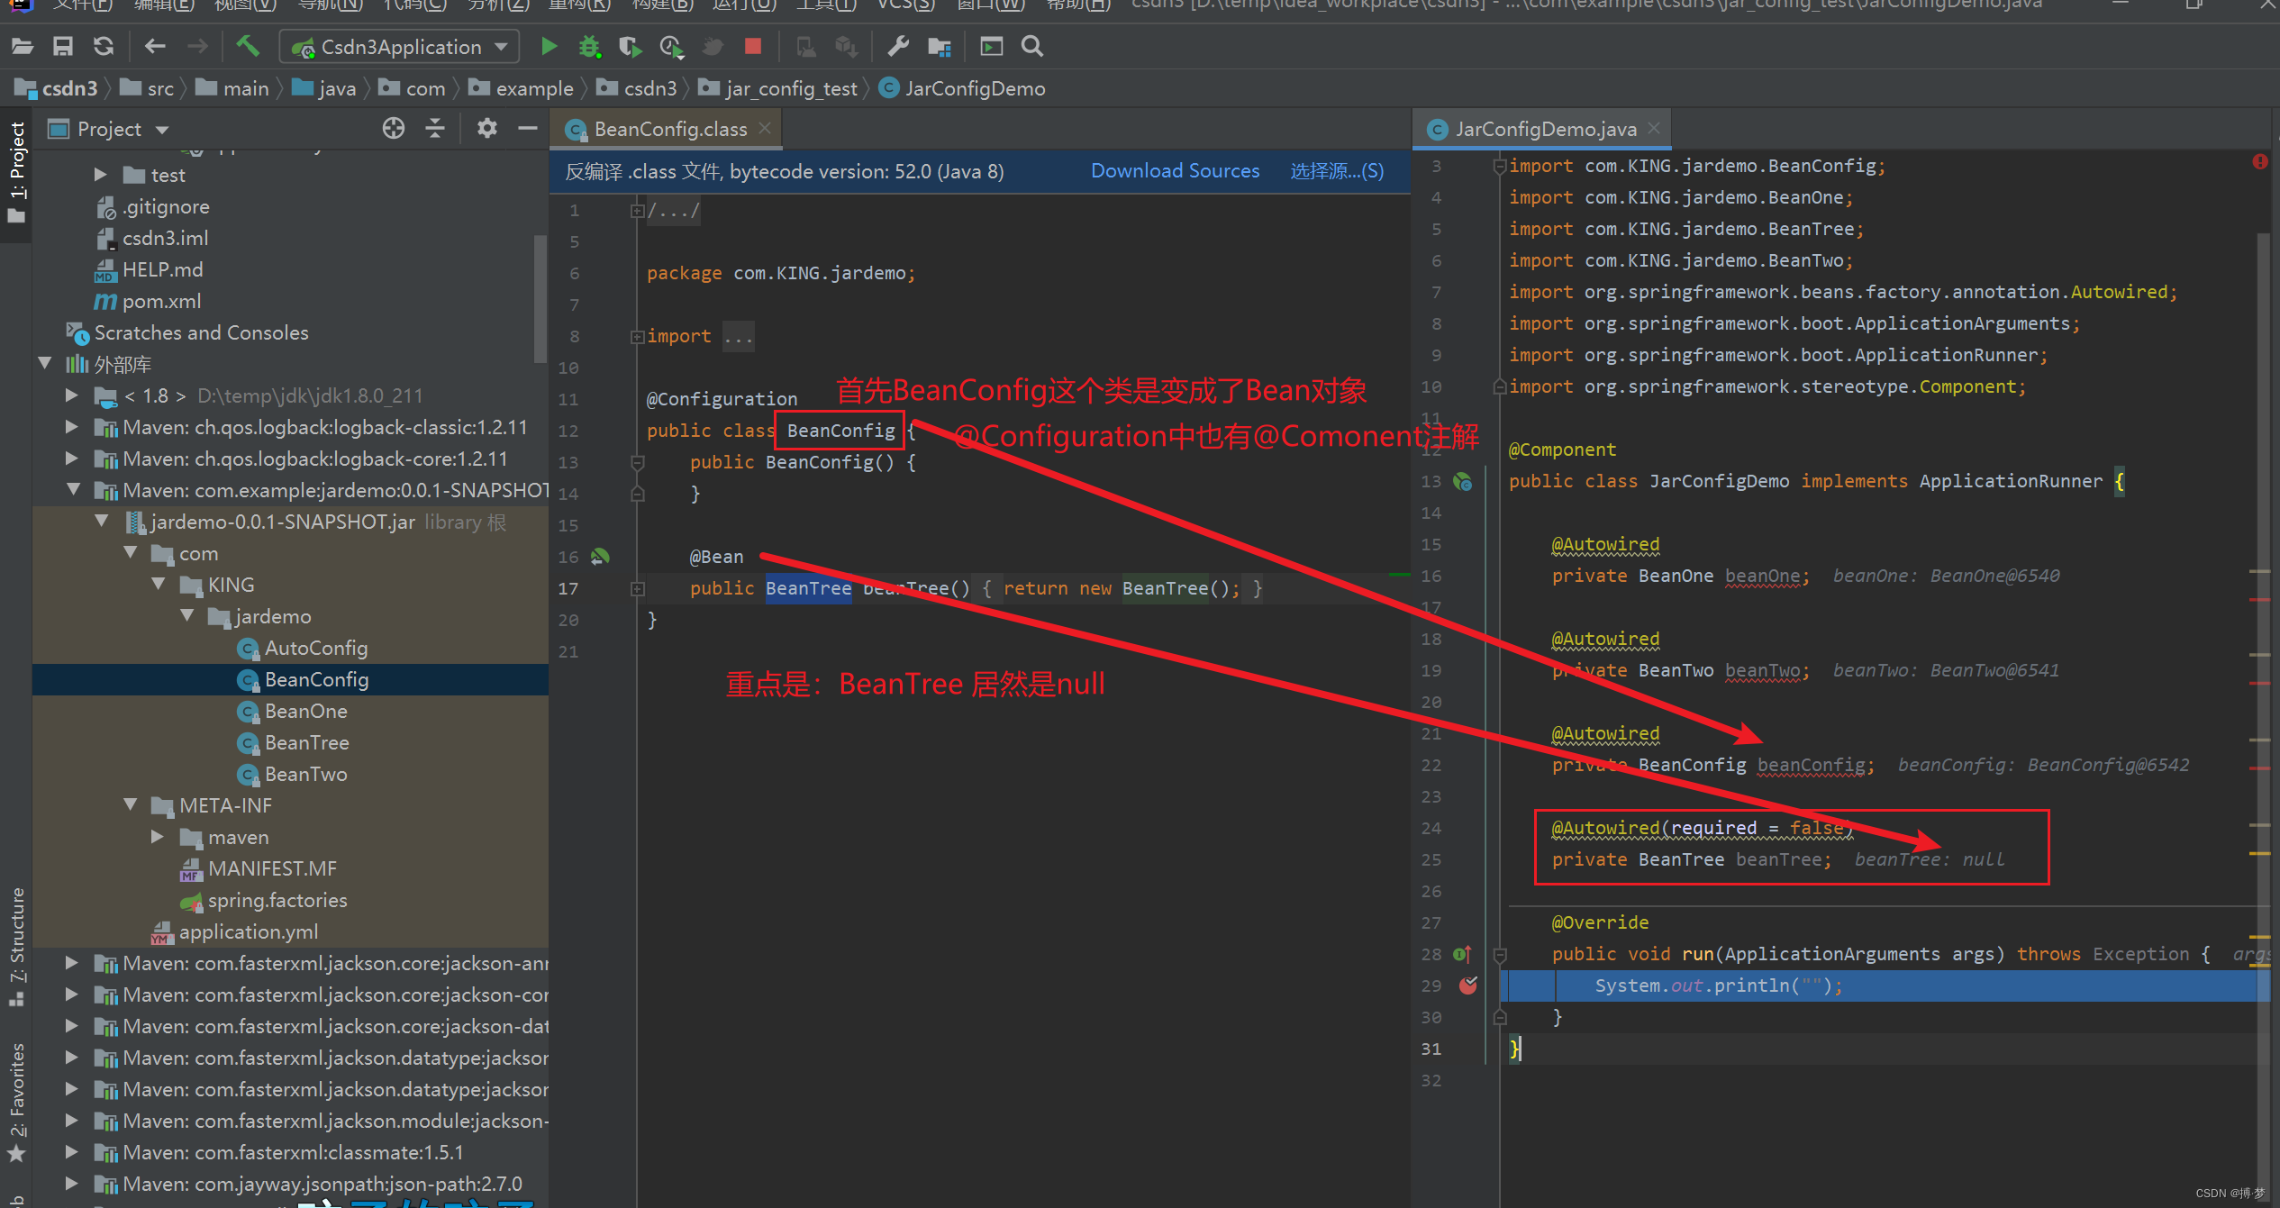The width and height of the screenshot is (2280, 1208).
Task: Click the Synchronize refresh icon in toolbar
Action: (104, 47)
